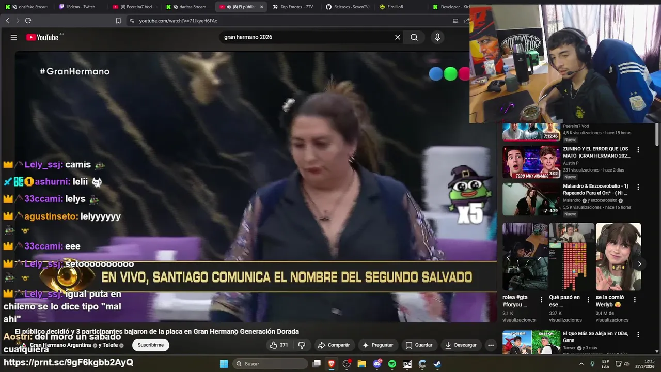Open the Gran Hermano Argentina channel link

point(60,345)
